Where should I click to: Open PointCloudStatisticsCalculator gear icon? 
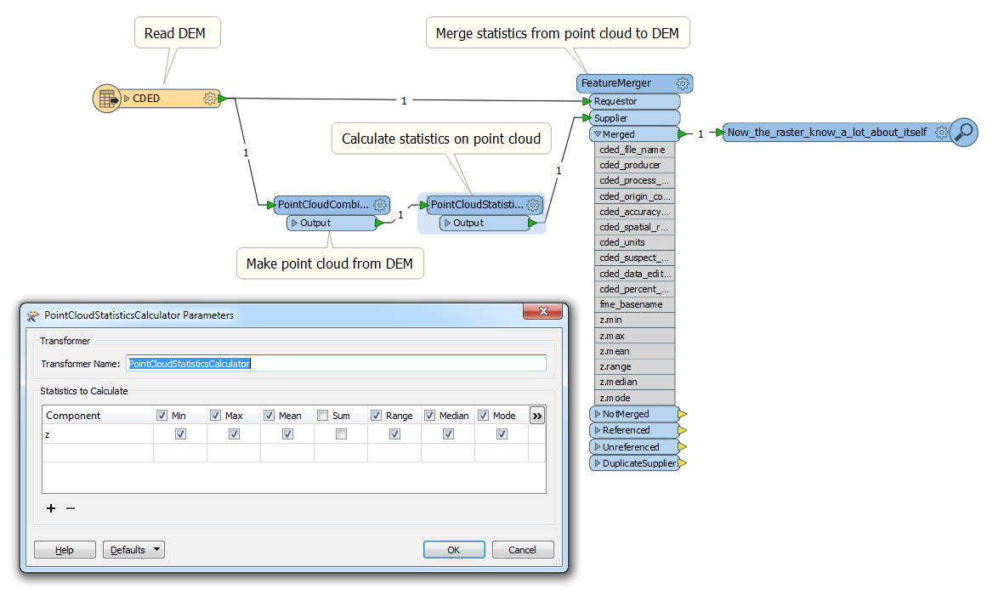tap(533, 205)
